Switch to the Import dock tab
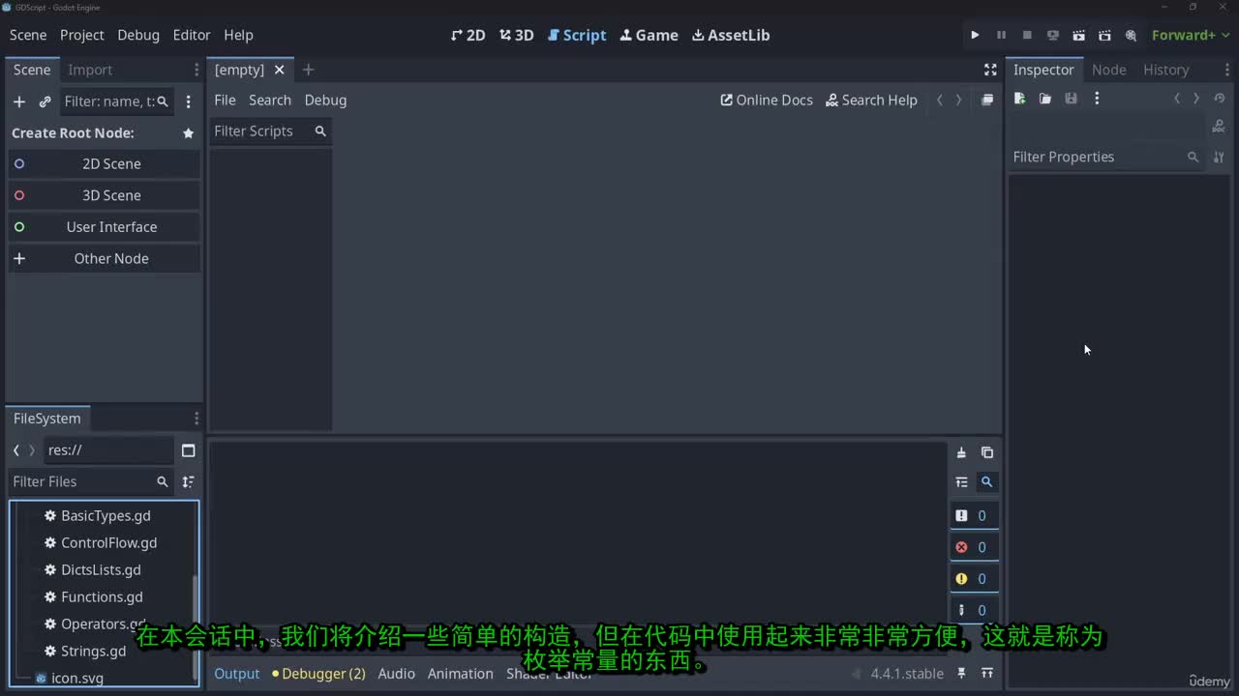 pos(90,70)
